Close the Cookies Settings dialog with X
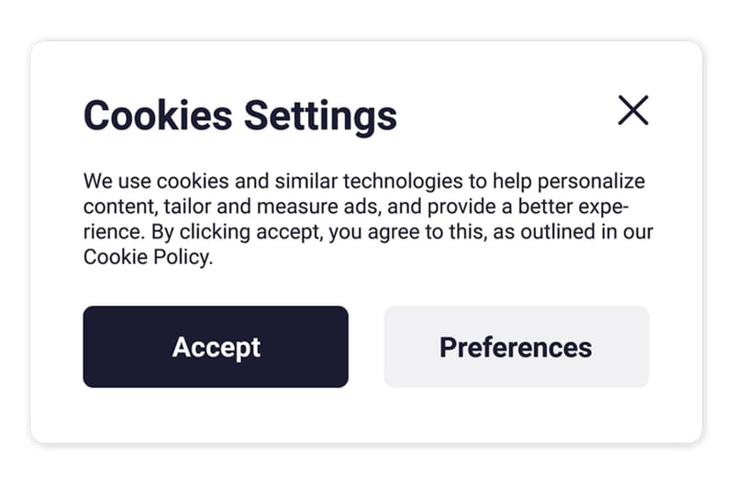734x489 pixels. [633, 110]
